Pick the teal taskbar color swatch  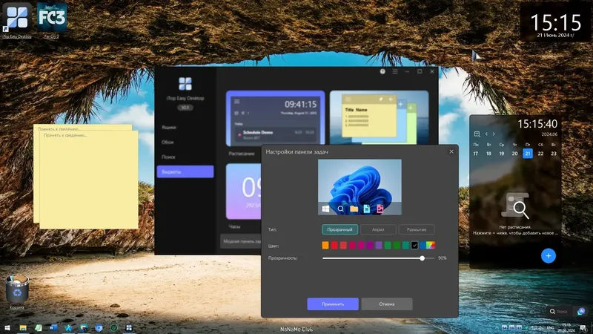click(405, 246)
